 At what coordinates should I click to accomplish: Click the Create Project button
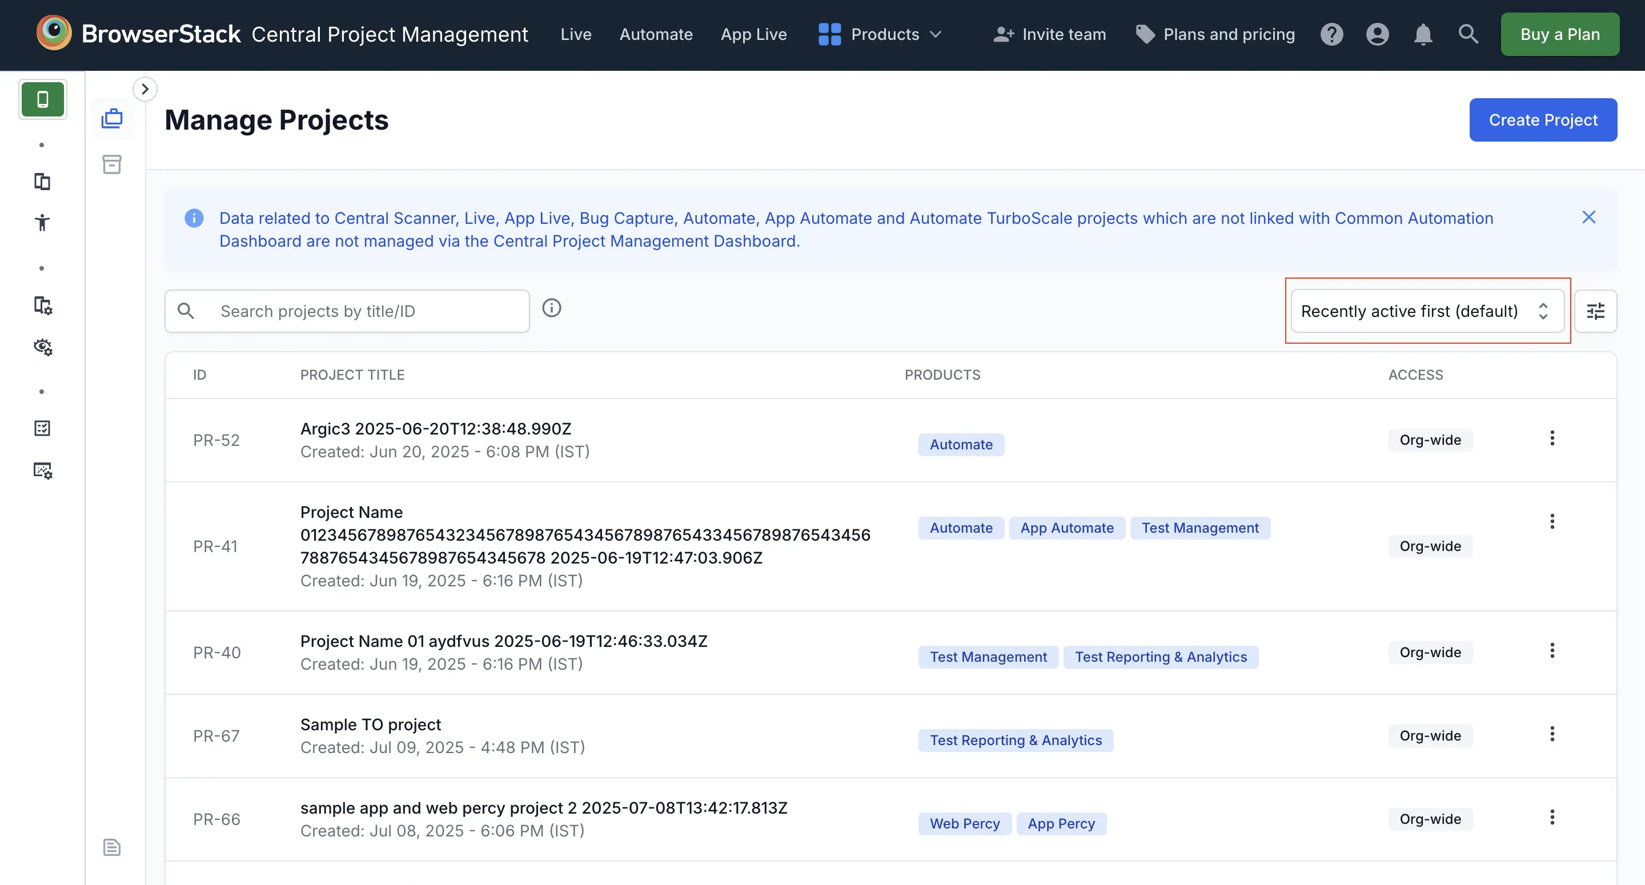point(1543,119)
